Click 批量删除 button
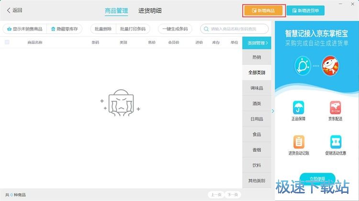 (103, 29)
